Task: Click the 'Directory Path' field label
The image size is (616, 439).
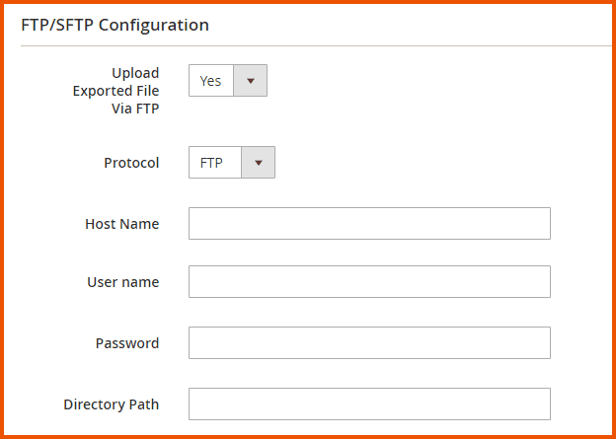Action: coord(112,403)
